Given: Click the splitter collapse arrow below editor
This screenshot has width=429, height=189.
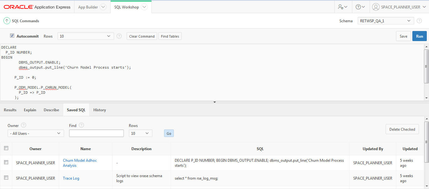Looking at the screenshot, I should pyautogui.click(x=215, y=102).
